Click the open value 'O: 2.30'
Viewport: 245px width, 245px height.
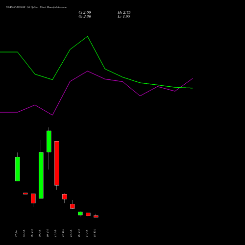coord(85,17)
